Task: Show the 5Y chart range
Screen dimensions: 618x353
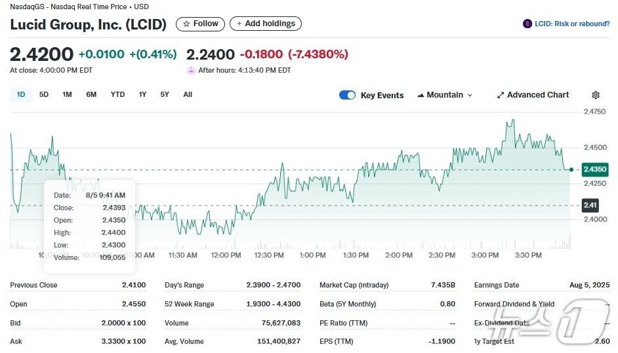Action: point(165,94)
